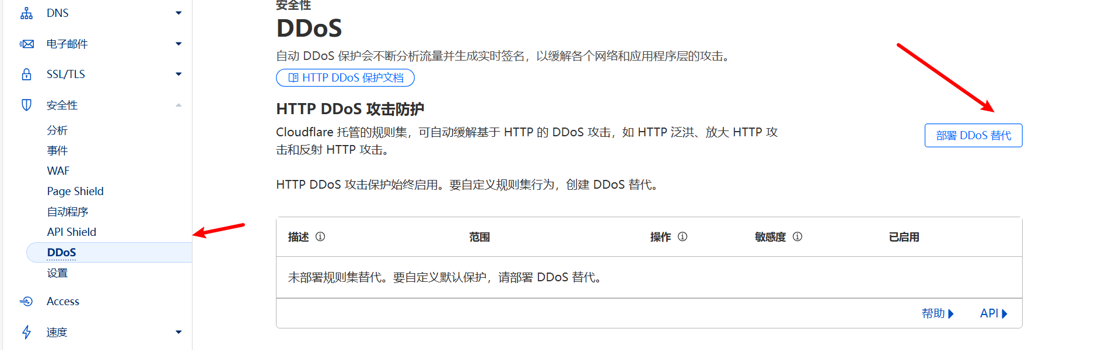Expand the 电子邮件 dropdown arrow
Viewport: 1102px width, 350px height.
coord(179,44)
